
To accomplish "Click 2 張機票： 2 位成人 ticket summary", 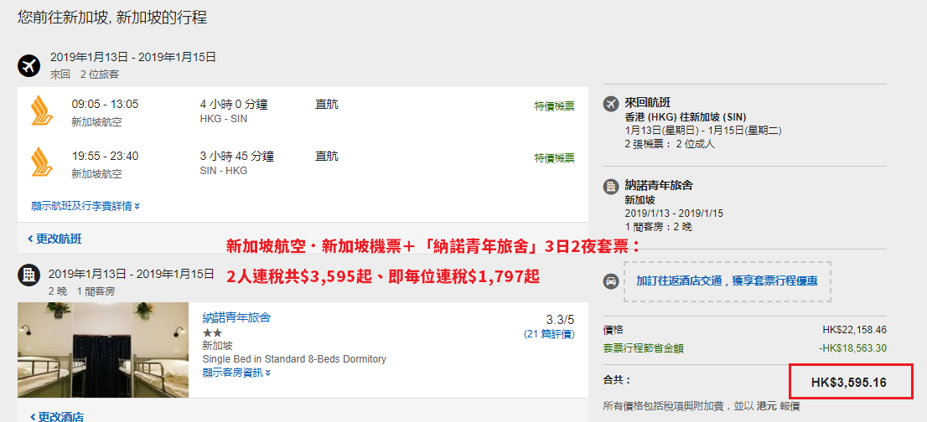I will coord(670,144).
